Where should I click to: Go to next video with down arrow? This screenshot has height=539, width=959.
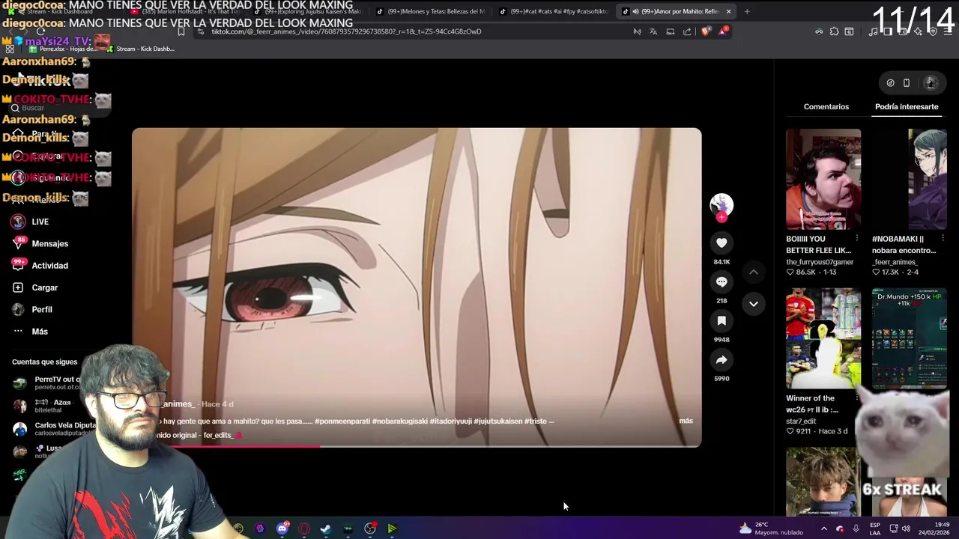point(754,304)
